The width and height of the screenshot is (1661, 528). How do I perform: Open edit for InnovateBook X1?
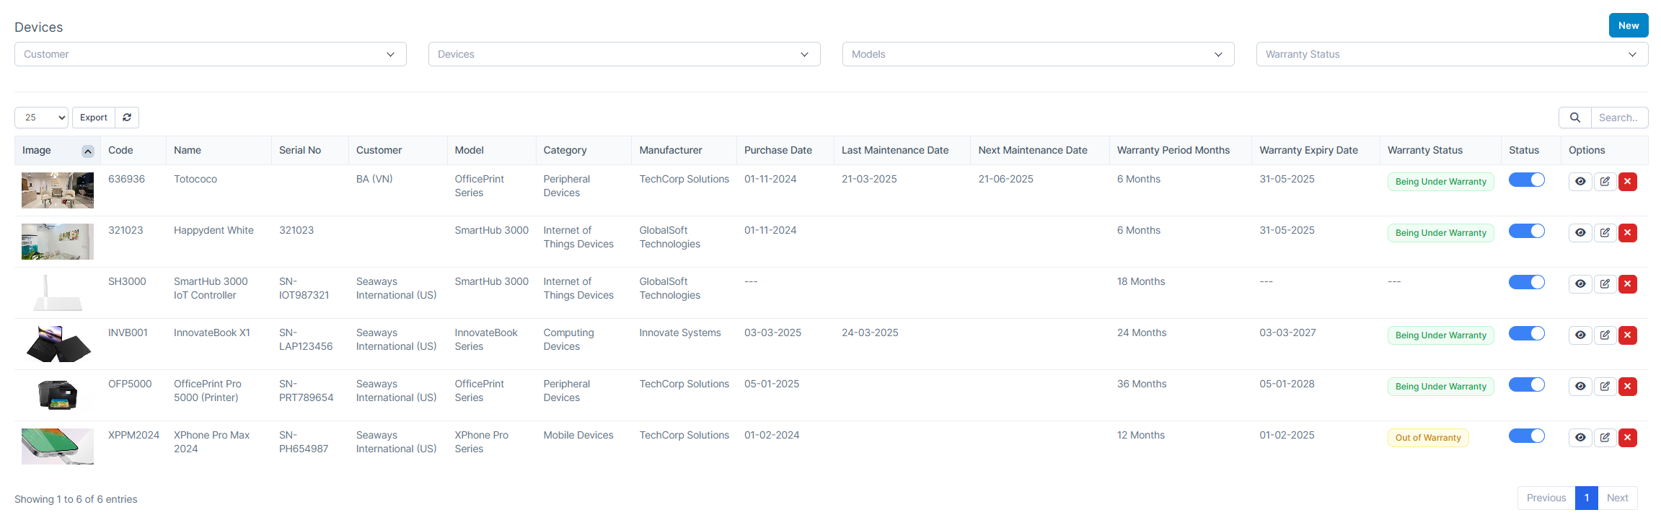1605,335
